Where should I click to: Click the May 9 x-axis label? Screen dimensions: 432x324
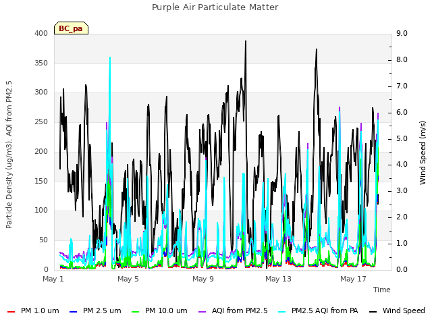(x=203, y=279)
